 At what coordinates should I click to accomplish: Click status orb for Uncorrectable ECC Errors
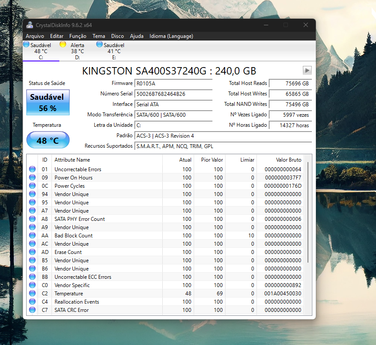coord(32,277)
